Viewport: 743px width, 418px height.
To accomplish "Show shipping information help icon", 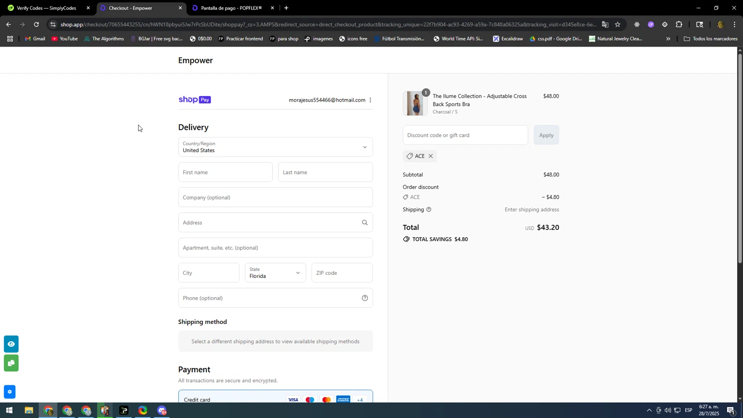I will click(429, 209).
